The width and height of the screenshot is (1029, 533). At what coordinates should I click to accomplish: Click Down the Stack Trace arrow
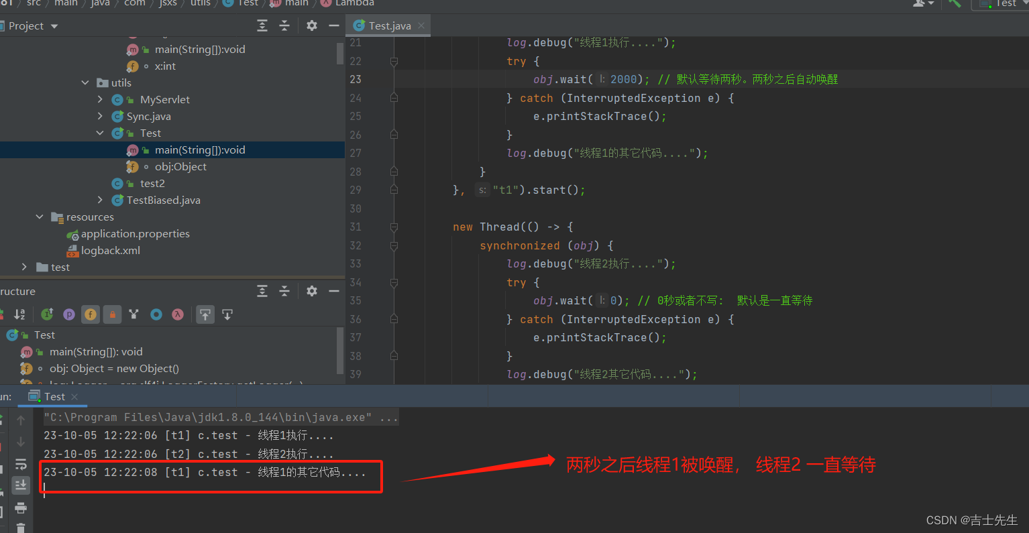tap(21, 442)
